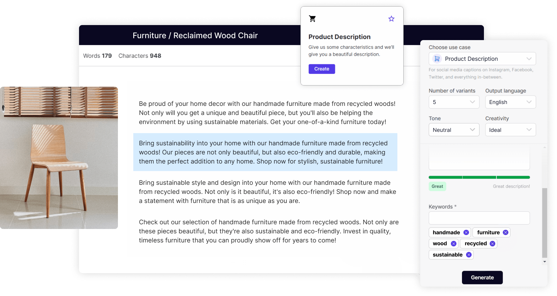
Task: Click the green description quality bar
Action: 479,177
